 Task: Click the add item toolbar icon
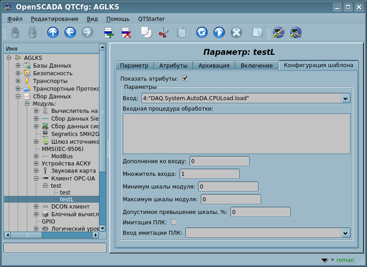[109, 33]
